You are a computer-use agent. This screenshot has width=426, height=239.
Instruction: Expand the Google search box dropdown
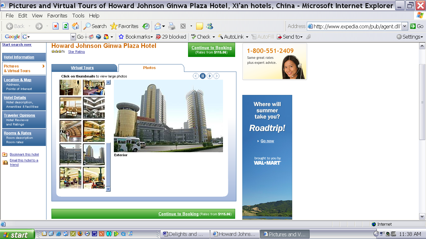73,37
